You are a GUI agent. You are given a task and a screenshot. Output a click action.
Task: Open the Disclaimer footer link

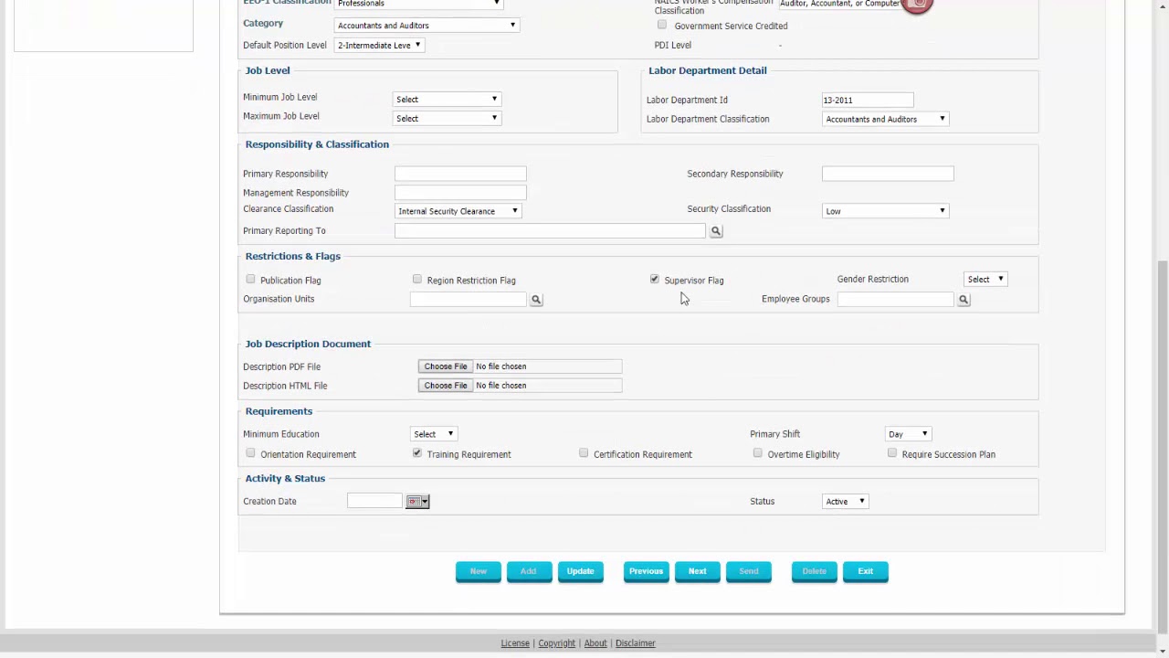coord(636,643)
